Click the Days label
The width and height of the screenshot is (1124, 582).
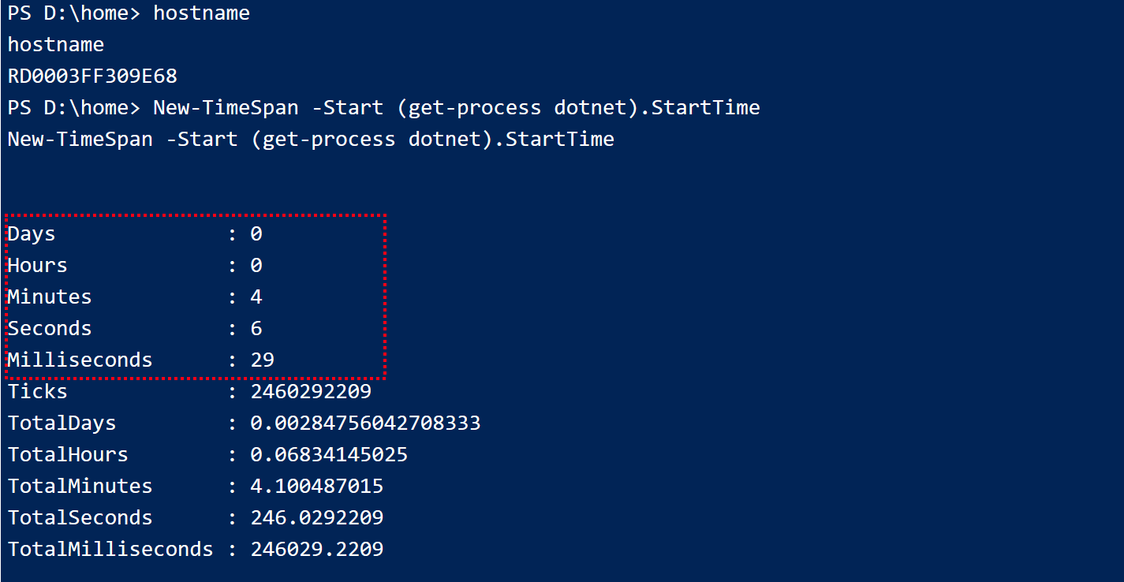click(32, 234)
